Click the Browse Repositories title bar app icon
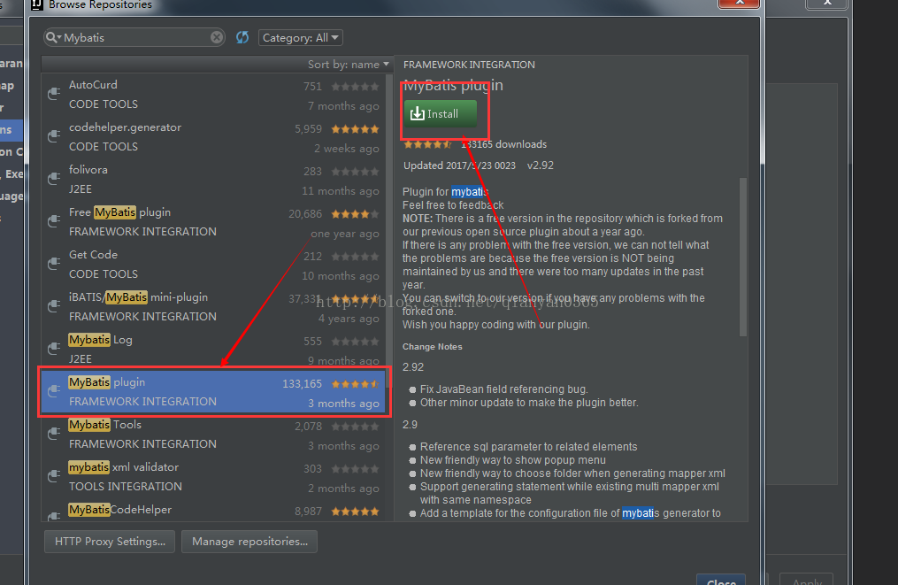898x585 pixels. pos(37,4)
